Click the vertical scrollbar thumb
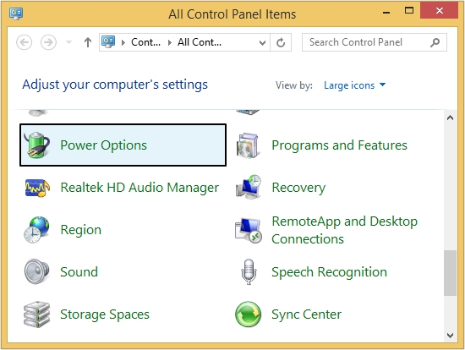Image resolution: width=465 pixels, height=350 pixels. (450, 273)
